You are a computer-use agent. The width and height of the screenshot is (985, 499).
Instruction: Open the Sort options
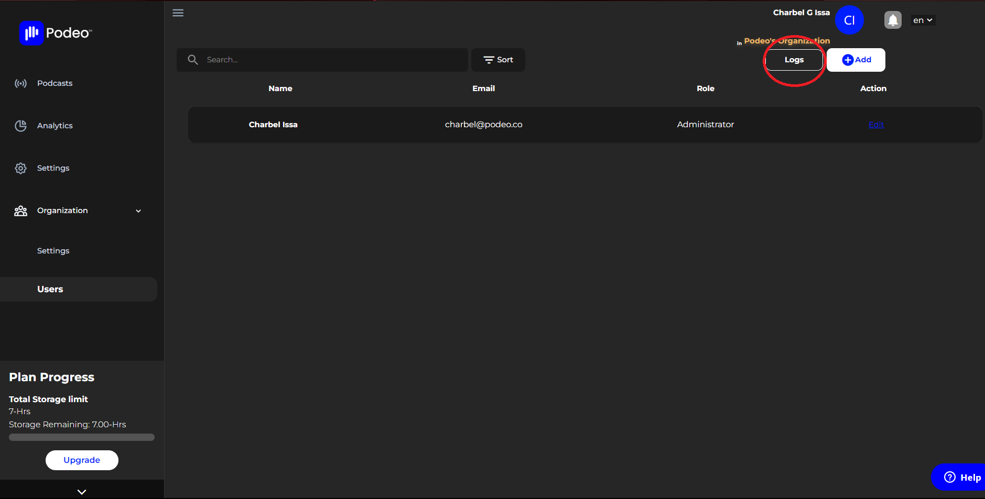pyautogui.click(x=498, y=60)
